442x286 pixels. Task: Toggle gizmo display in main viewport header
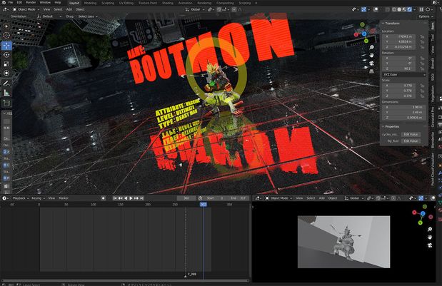point(364,9)
